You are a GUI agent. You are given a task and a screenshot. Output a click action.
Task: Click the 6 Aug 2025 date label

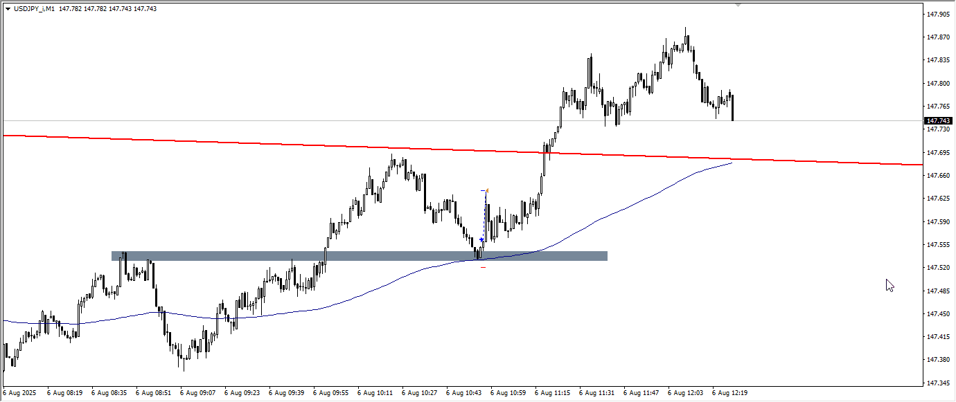(x=20, y=393)
